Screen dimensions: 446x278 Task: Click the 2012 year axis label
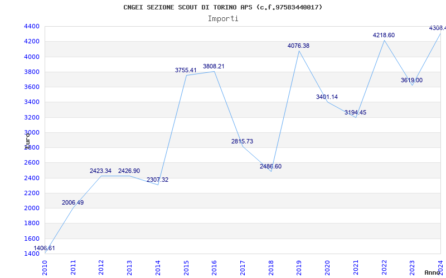coord(101,267)
